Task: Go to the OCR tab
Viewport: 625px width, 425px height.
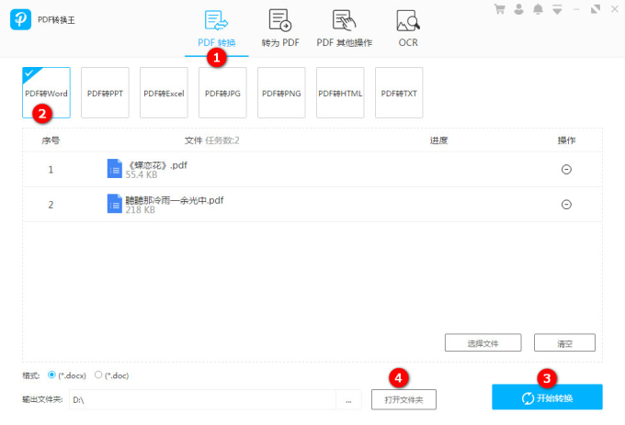Action: click(408, 29)
